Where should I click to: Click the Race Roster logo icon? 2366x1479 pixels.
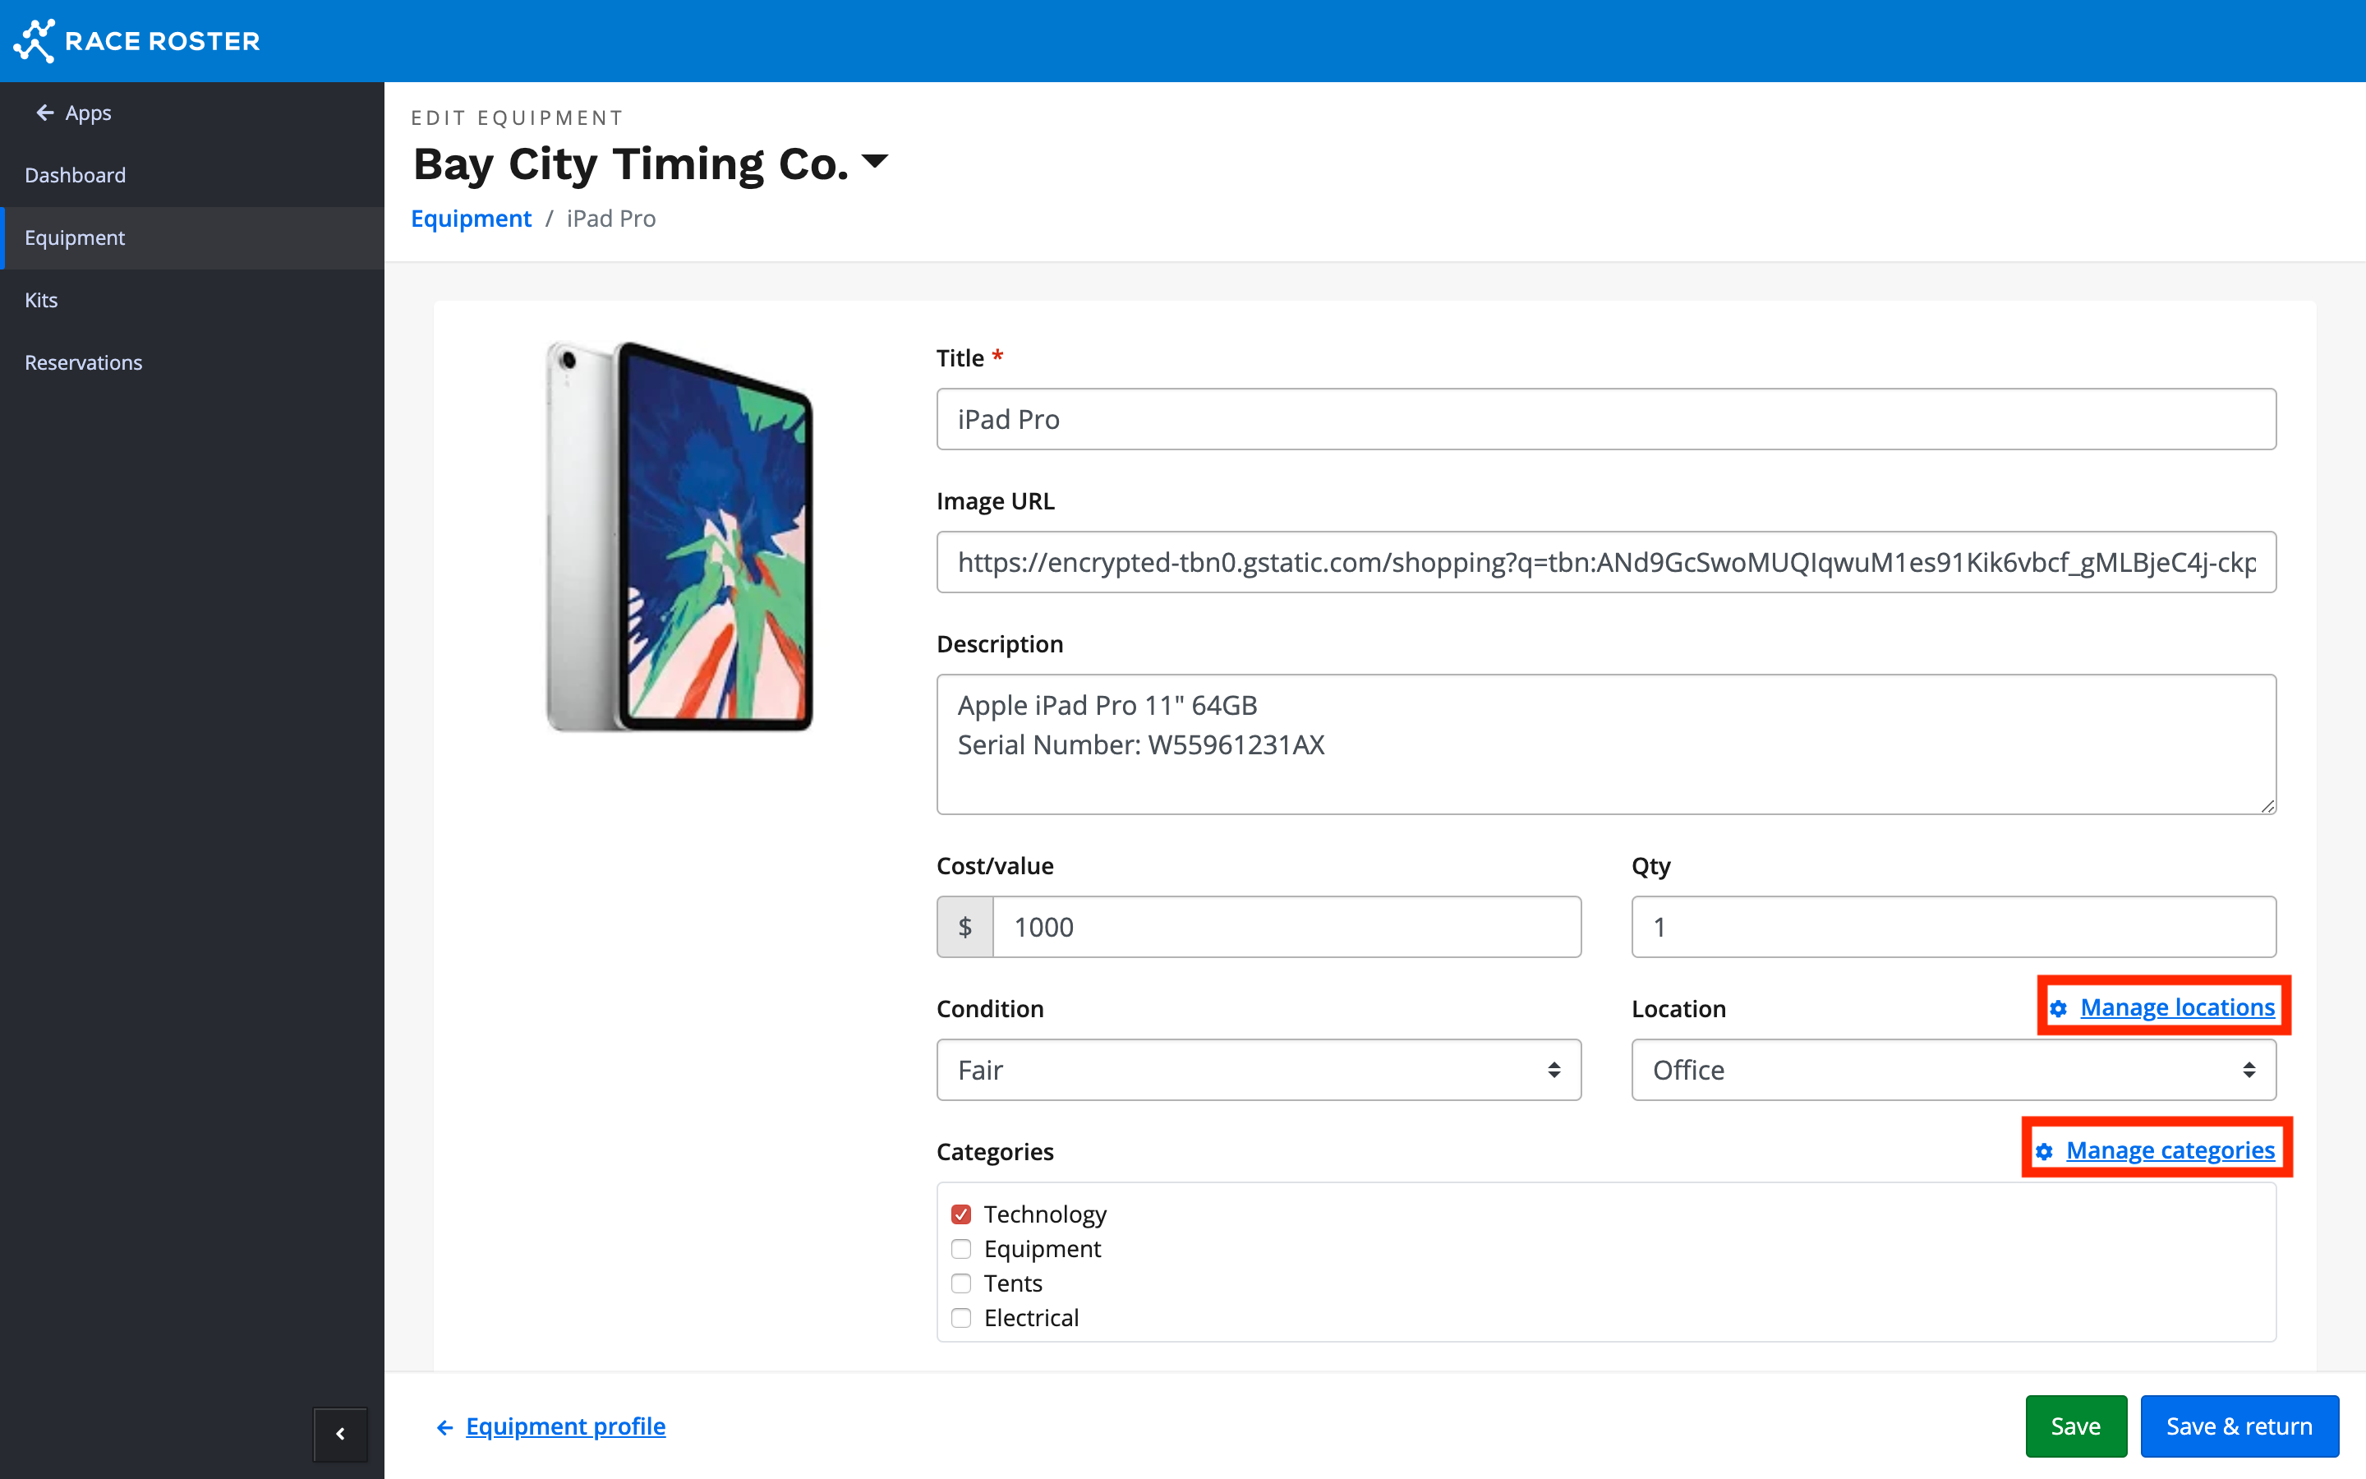[x=35, y=41]
